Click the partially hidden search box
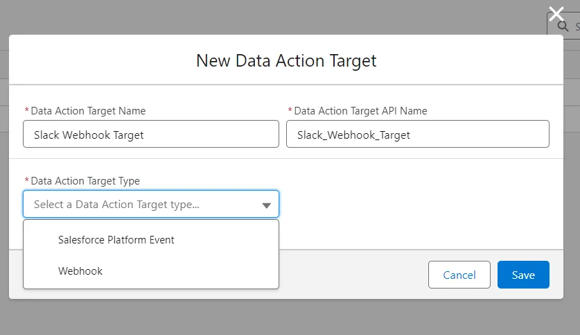 pos(572,26)
